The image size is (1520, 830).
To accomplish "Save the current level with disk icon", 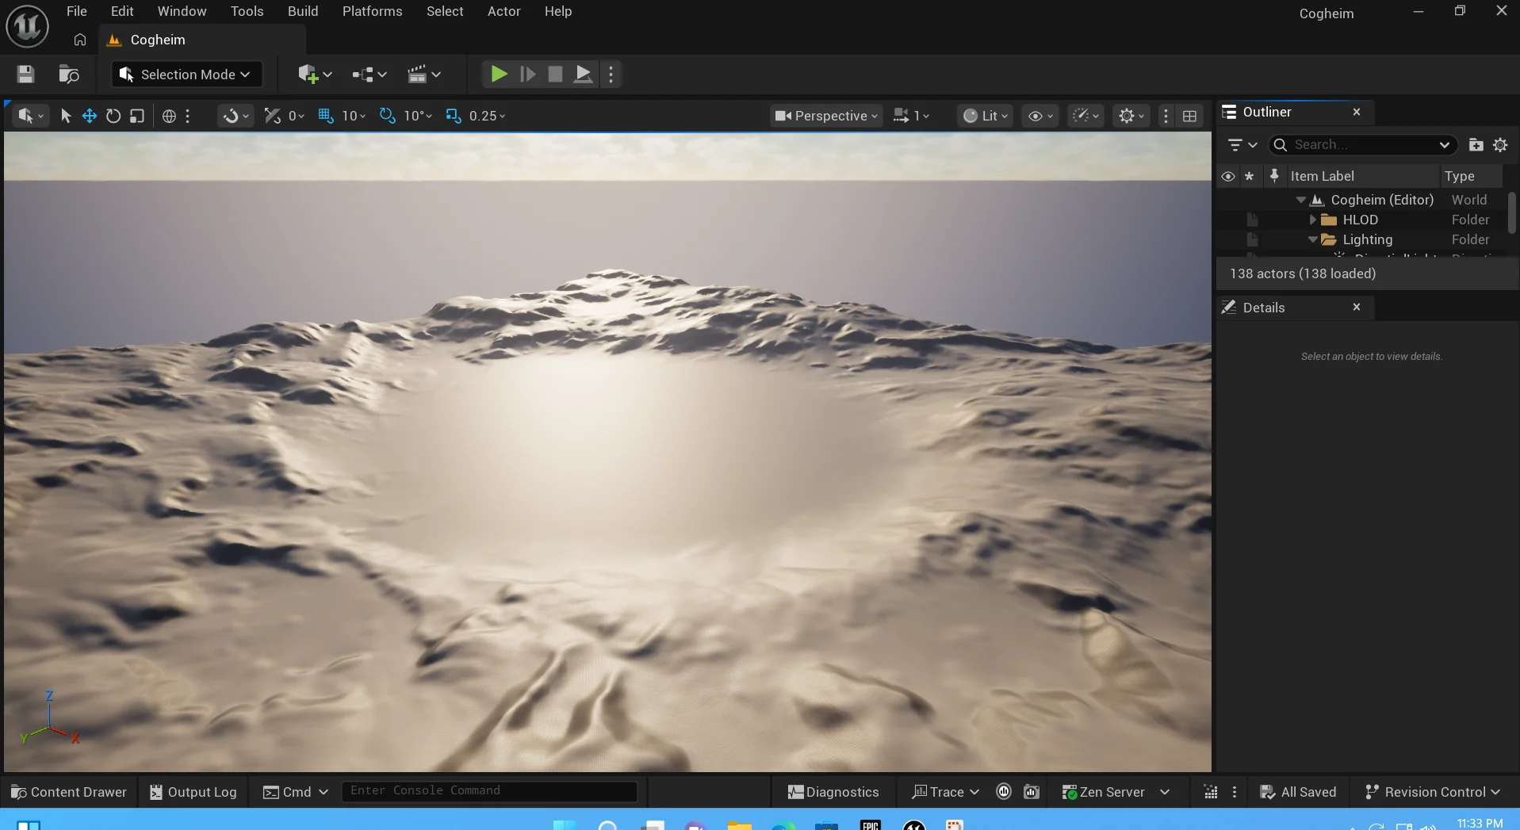I will (x=25, y=75).
